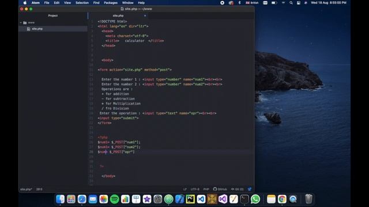Click the screen recording indicator in menu bar
The image size is (369, 207).
[222, 3]
